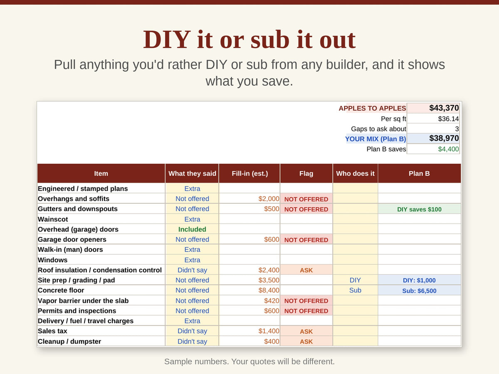Click the $43,370 Apples to Apples total
The width and height of the screenshot is (499, 374).
(433, 108)
